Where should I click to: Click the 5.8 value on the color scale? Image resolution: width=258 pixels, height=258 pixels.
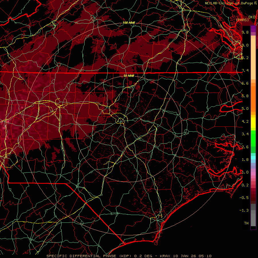tap(245, 96)
